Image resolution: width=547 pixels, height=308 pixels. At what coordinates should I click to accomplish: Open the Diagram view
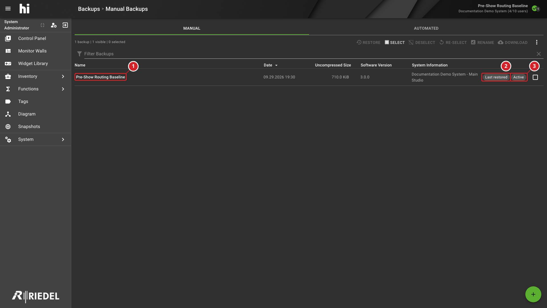(36, 114)
